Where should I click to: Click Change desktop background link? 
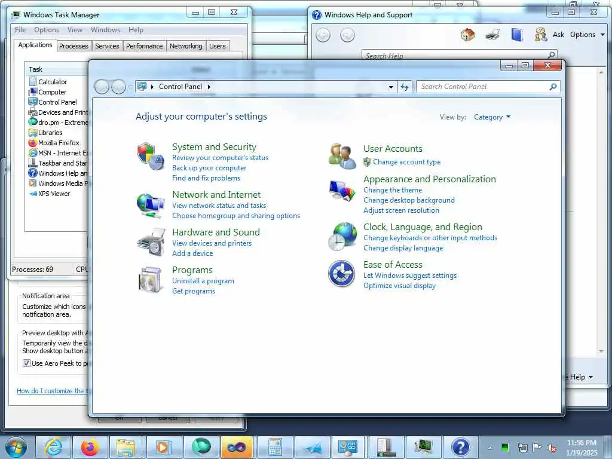tap(409, 200)
